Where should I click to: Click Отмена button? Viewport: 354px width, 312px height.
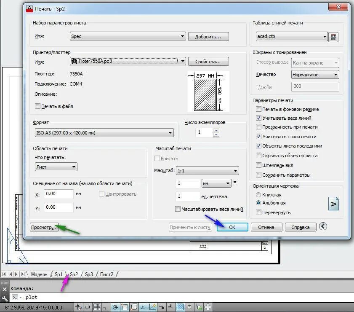(266, 227)
